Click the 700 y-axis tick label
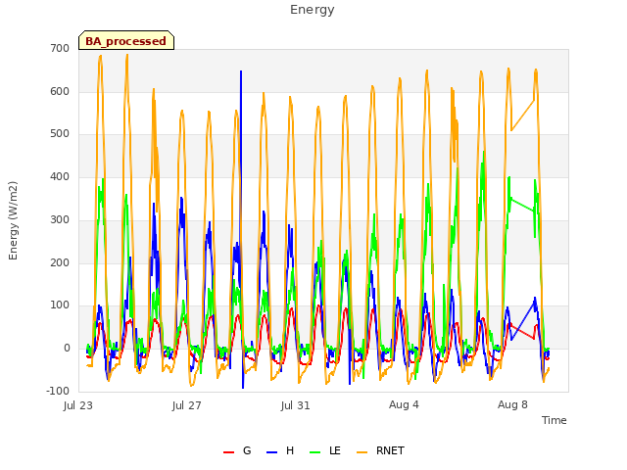 coord(60,48)
